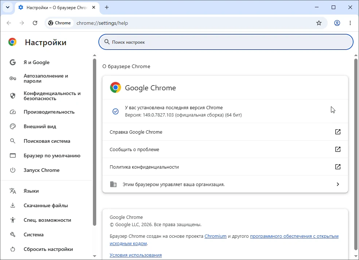Screen dimensions: 359x260
Task: Open Производительность section
Action: point(47,112)
